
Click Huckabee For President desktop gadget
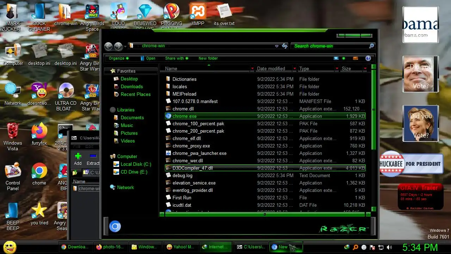point(411,164)
